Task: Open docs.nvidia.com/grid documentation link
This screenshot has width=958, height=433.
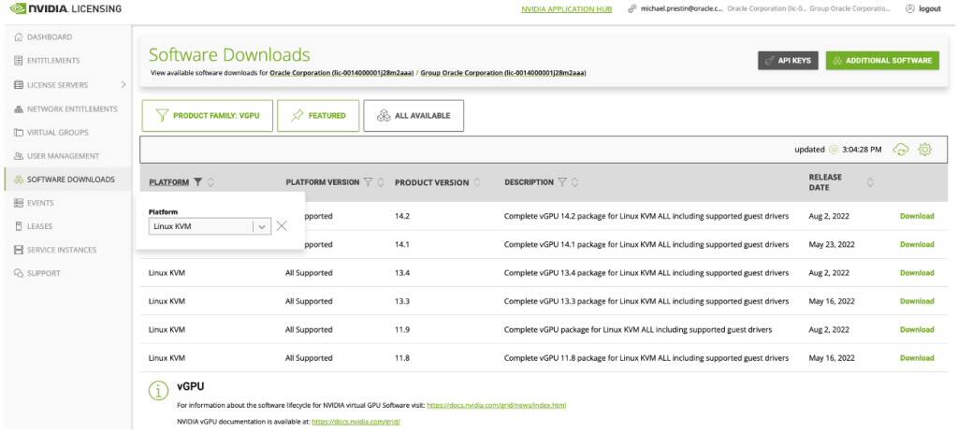Action: pyautogui.click(x=356, y=422)
